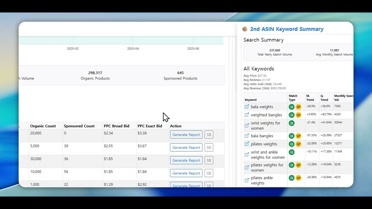Generate Report for 30,000 organic count row
The image size is (372, 209).
point(186,160)
